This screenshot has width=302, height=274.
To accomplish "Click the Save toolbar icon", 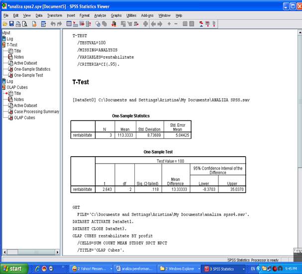I will (12, 23).
